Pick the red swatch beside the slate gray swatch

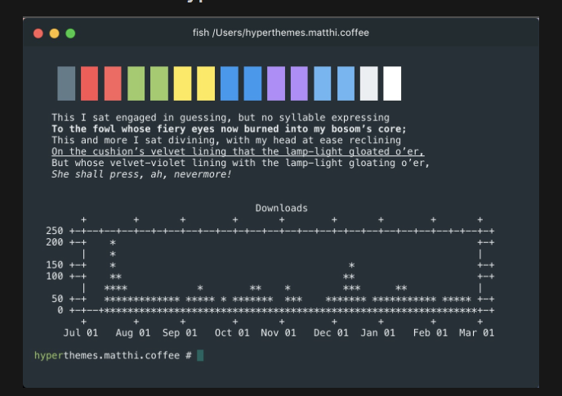coord(90,83)
